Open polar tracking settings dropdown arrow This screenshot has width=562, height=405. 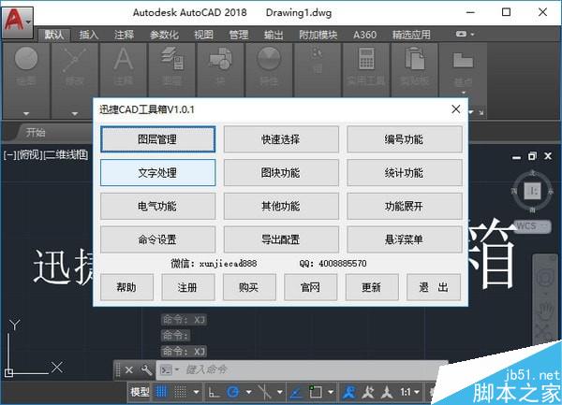point(248,393)
